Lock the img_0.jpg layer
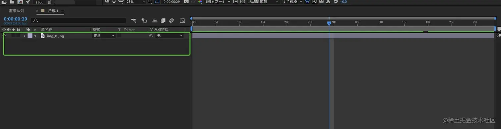This screenshot has width=501, height=129. click(x=18, y=36)
